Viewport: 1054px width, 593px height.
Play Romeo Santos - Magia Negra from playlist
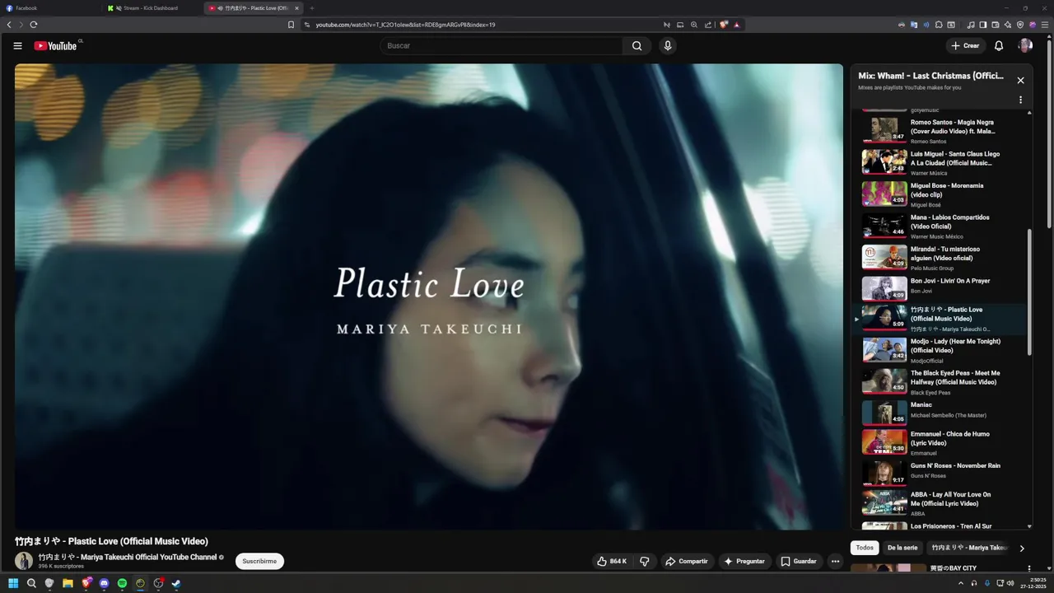(x=939, y=130)
